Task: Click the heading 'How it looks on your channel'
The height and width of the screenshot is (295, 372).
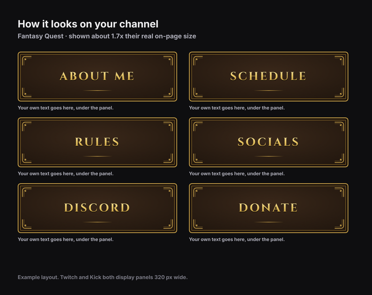Action: (88, 24)
